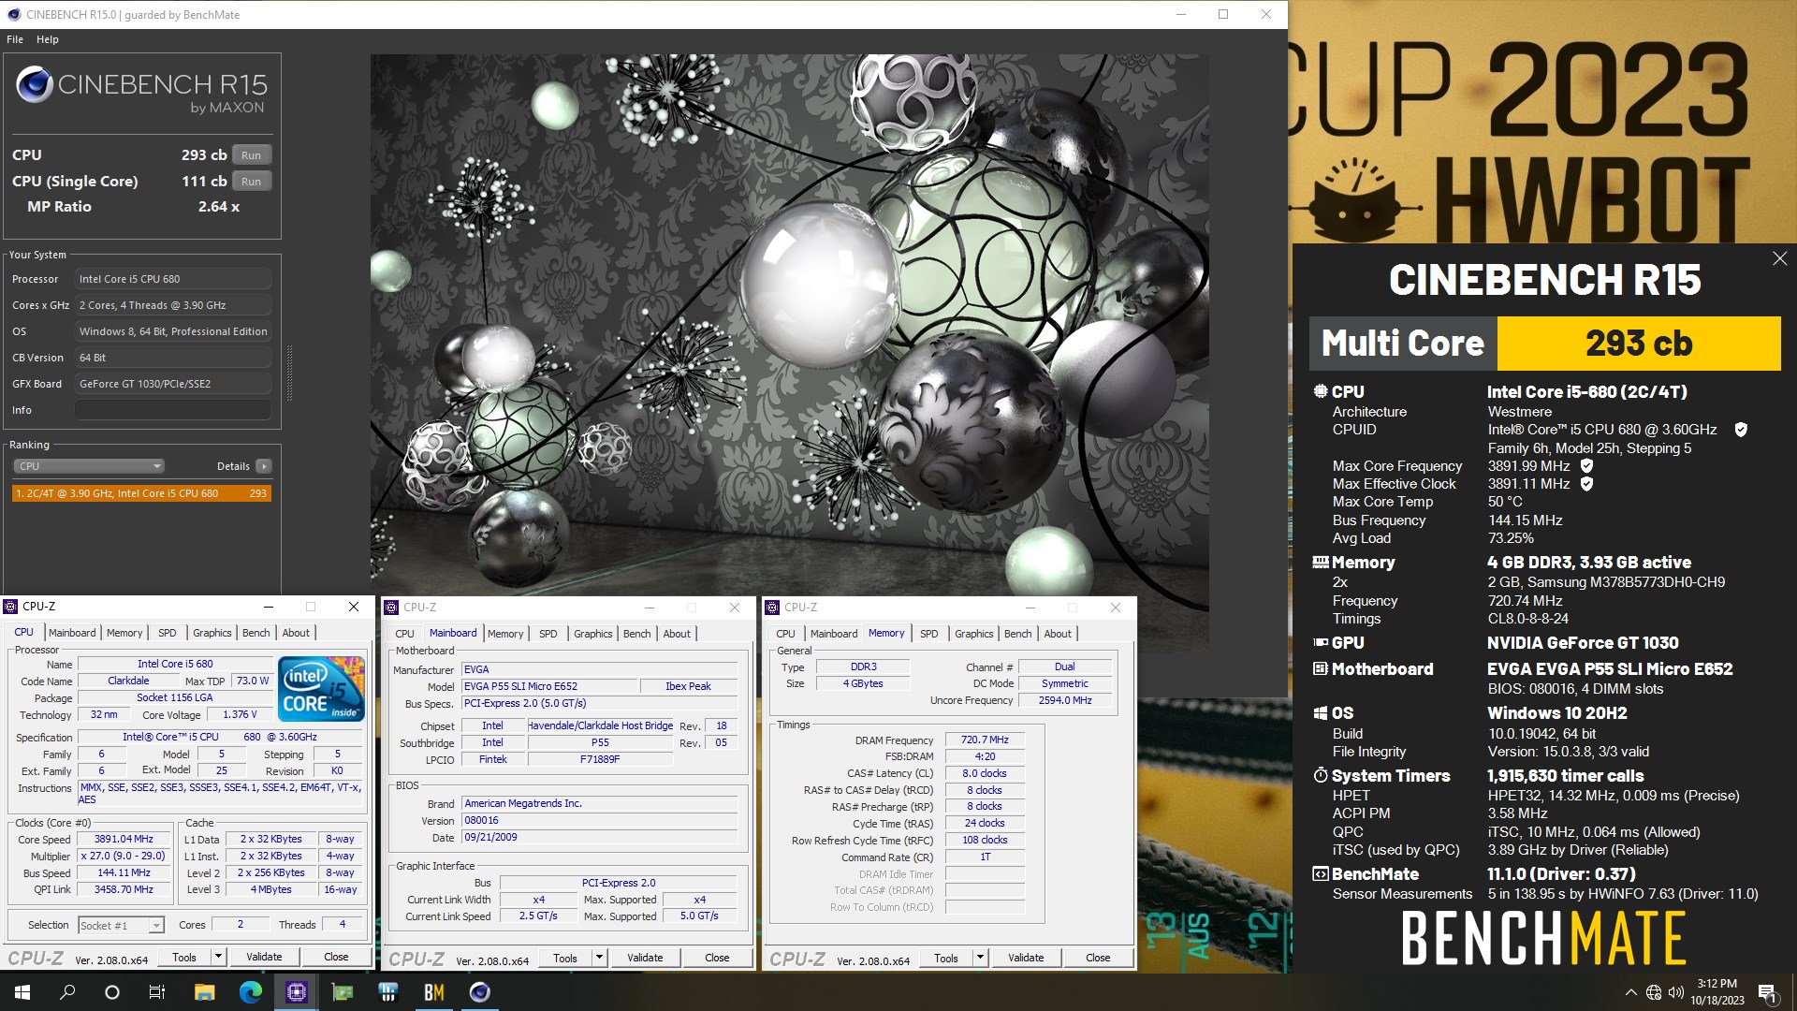Image resolution: width=1797 pixels, height=1011 pixels.
Task: Open Bench tab in first CPU-Z window
Action: pos(256,634)
